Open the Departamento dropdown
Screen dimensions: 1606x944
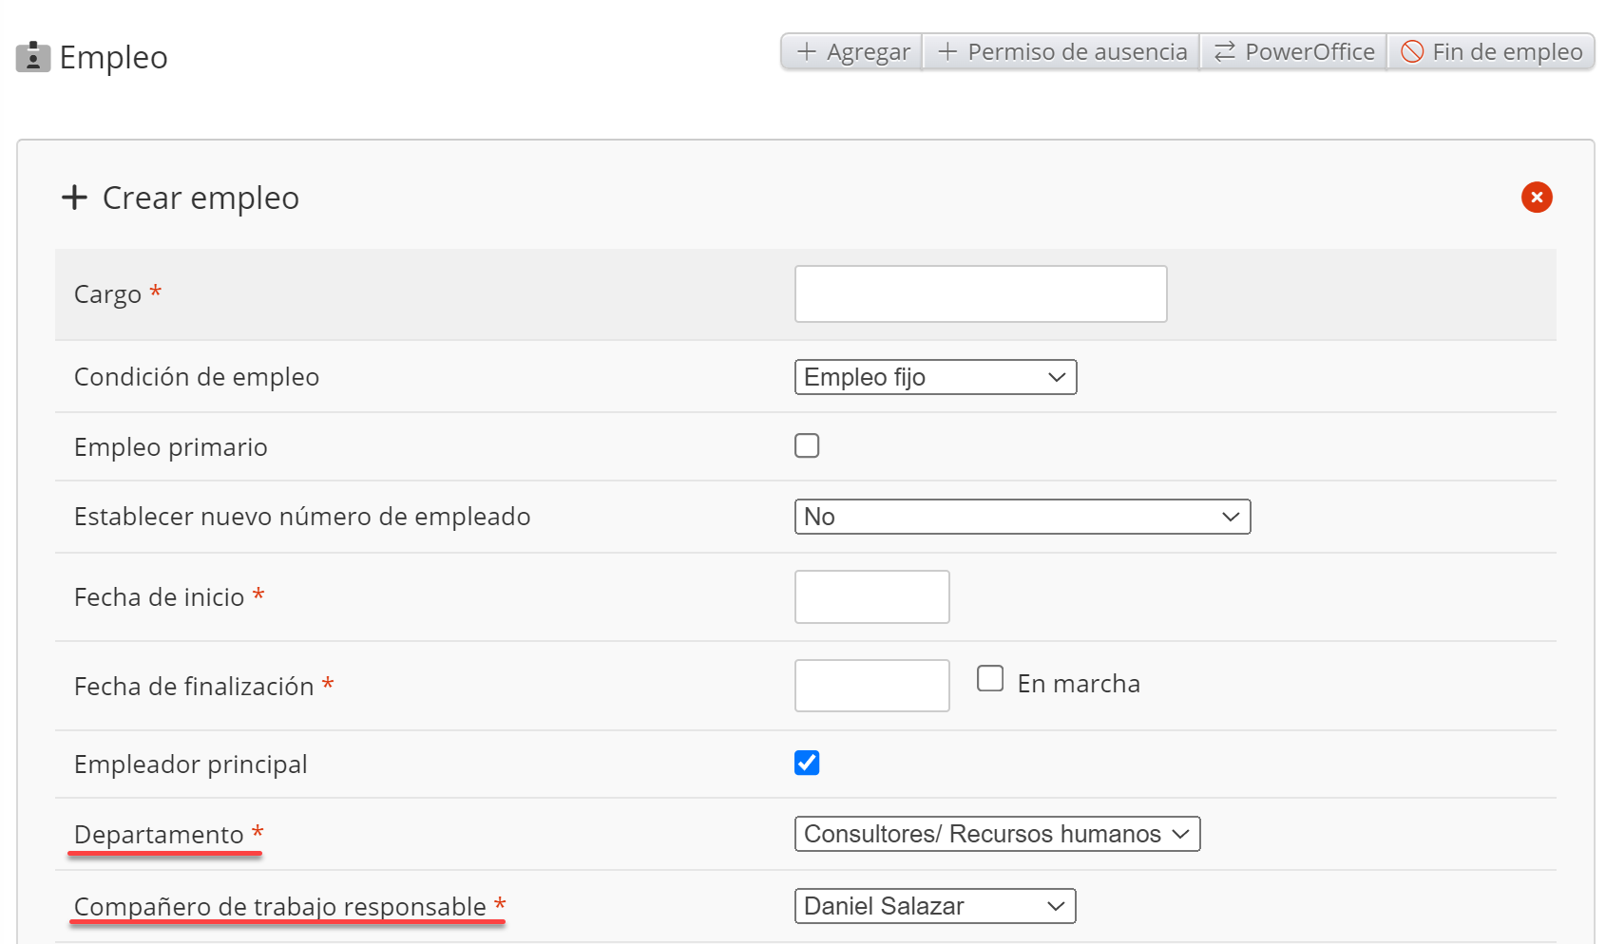(x=997, y=834)
